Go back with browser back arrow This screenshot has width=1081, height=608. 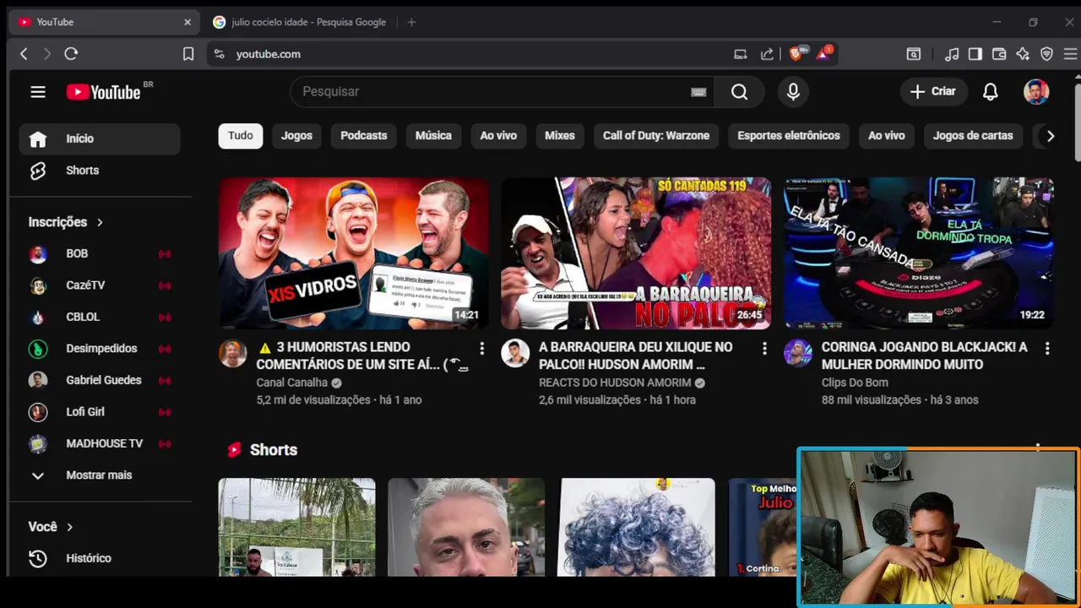pos(24,54)
